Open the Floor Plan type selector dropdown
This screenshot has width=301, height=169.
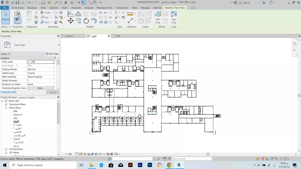[59, 45]
